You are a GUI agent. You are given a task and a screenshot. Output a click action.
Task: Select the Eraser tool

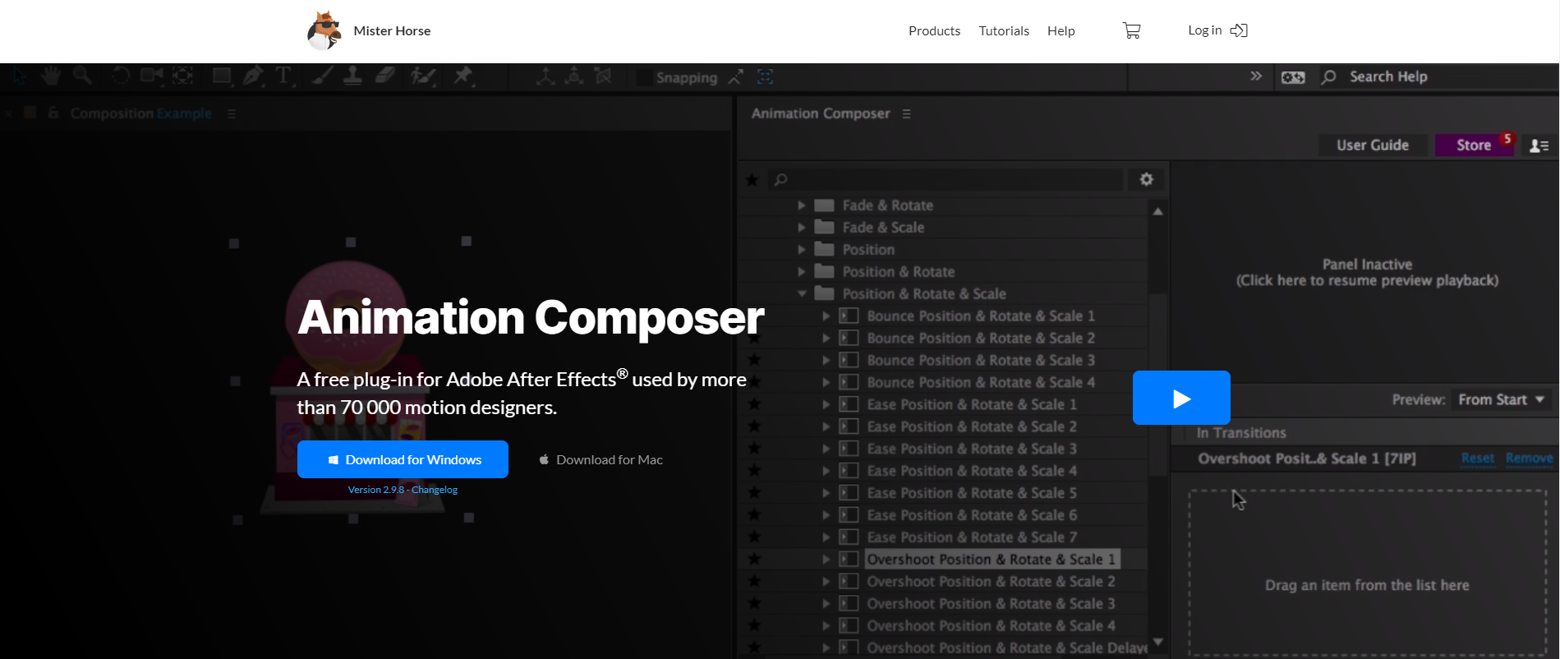[385, 76]
